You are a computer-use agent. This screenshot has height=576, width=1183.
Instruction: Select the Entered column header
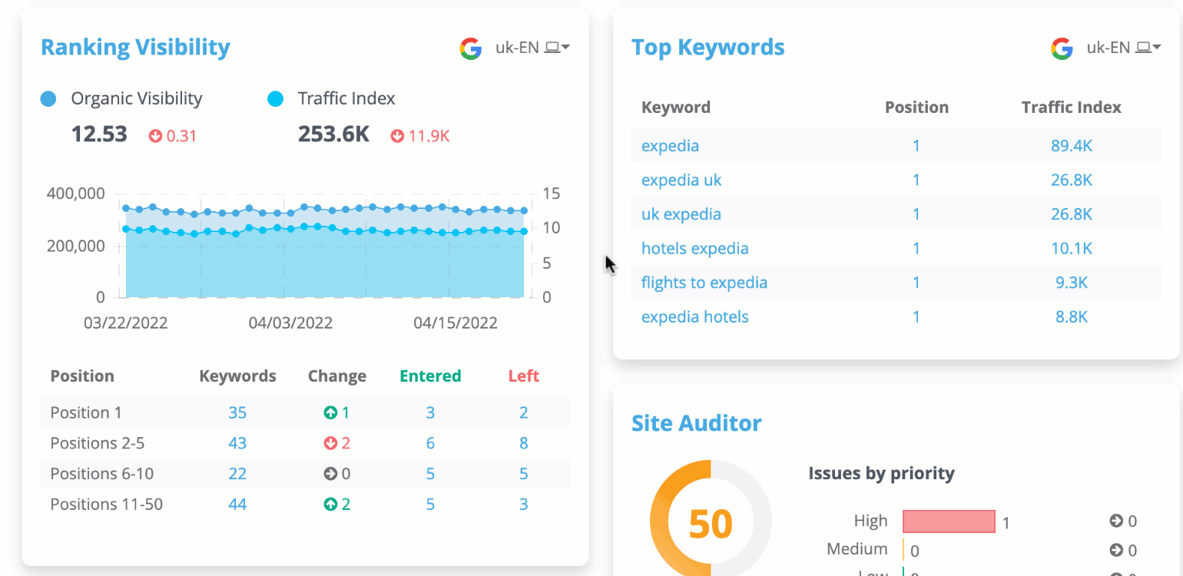430,376
